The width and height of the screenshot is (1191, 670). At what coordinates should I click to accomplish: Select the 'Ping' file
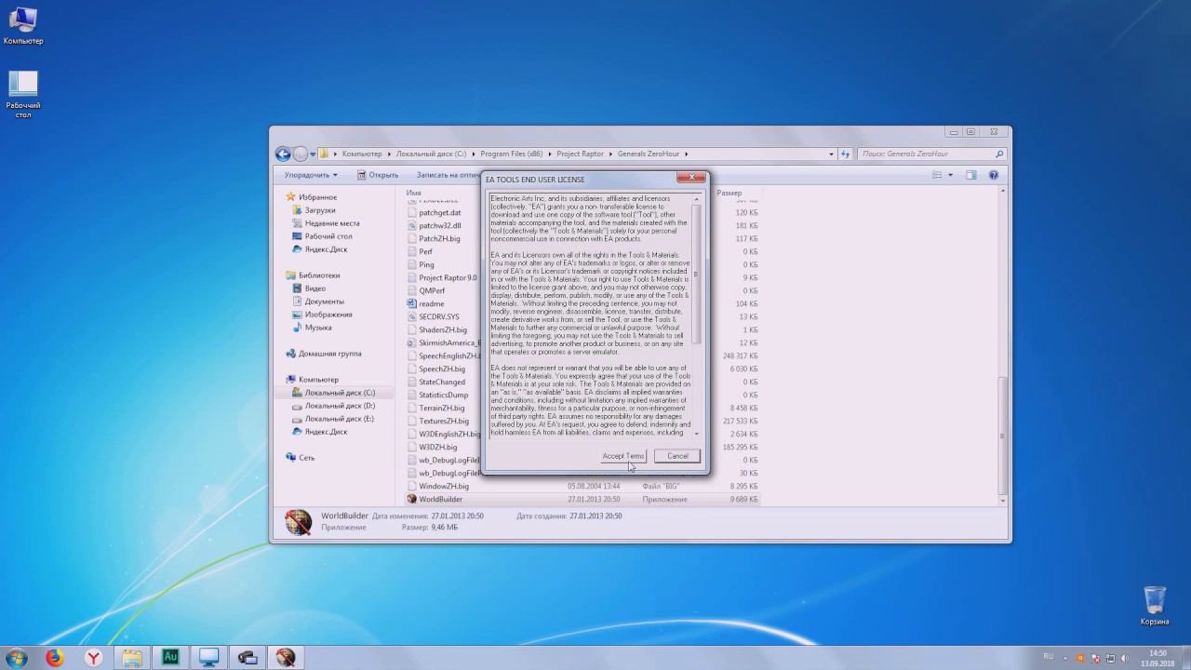pos(426,264)
